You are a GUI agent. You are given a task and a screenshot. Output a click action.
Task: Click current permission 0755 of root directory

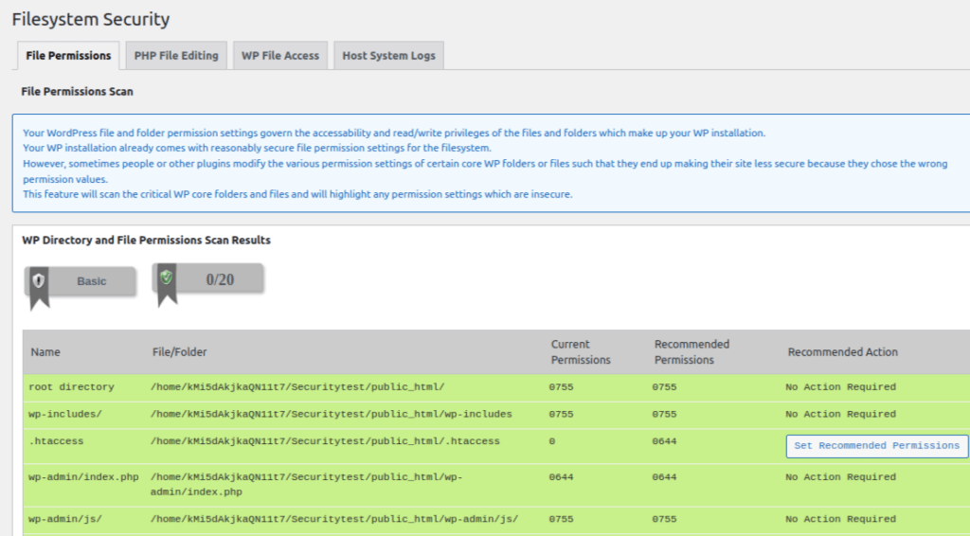point(561,387)
